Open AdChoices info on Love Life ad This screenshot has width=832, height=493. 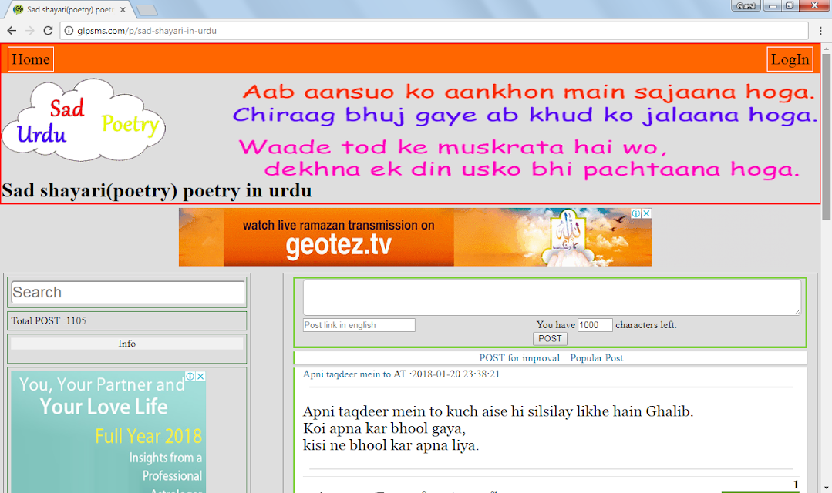[190, 377]
